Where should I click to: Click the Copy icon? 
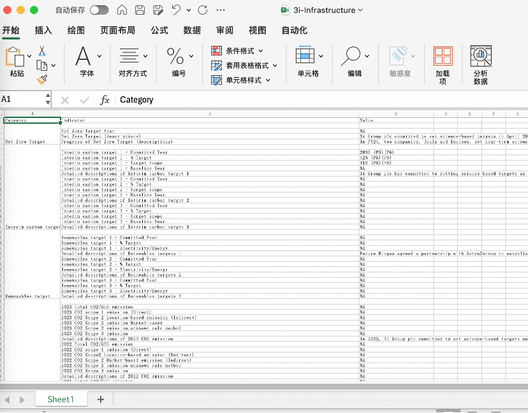coord(41,65)
